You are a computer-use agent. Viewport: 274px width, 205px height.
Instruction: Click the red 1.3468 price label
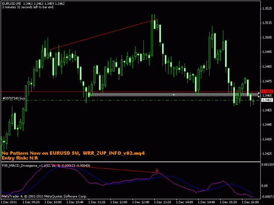click(x=267, y=91)
